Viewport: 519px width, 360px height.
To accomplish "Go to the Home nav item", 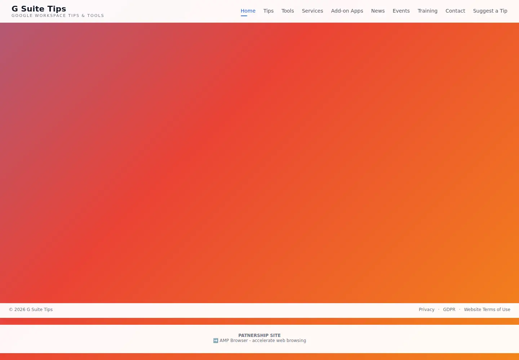I will click(x=248, y=11).
